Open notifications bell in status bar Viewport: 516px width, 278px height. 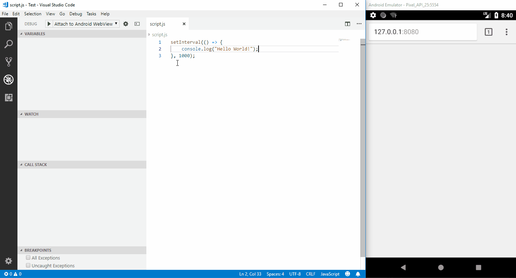(358, 274)
